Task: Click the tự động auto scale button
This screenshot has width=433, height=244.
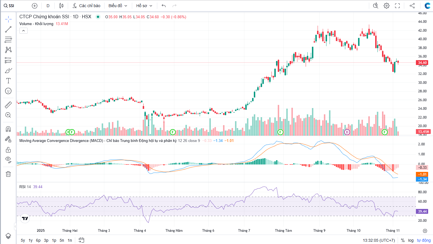Action: [424, 240]
